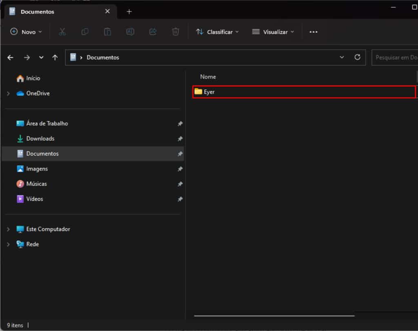Click the pin icon next to Vídeos
The image size is (418, 331).
click(180, 199)
